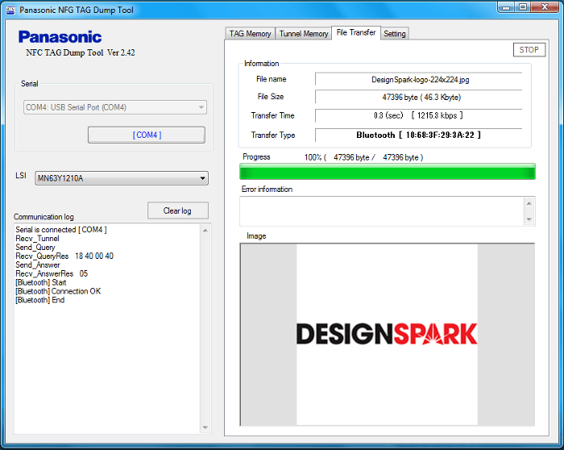The width and height of the screenshot is (564, 450).
Task: Open the Tunnel Memory tab
Action: pyautogui.click(x=304, y=34)
